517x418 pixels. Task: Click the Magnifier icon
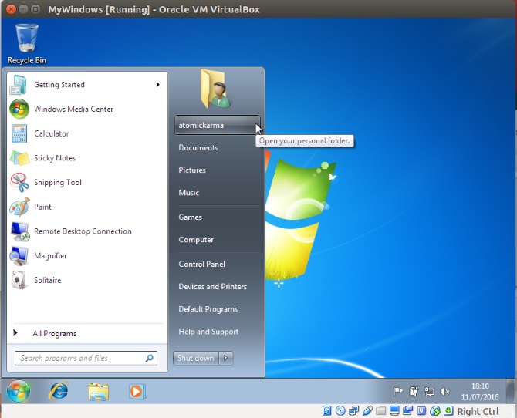[19, 256]
